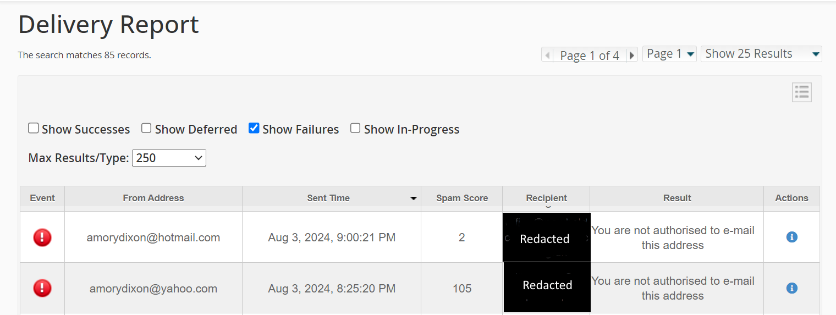The width and height of the screenshot is (836, 315).
Task: Uncheck the Show Failures checkbox
Action: 254,128
